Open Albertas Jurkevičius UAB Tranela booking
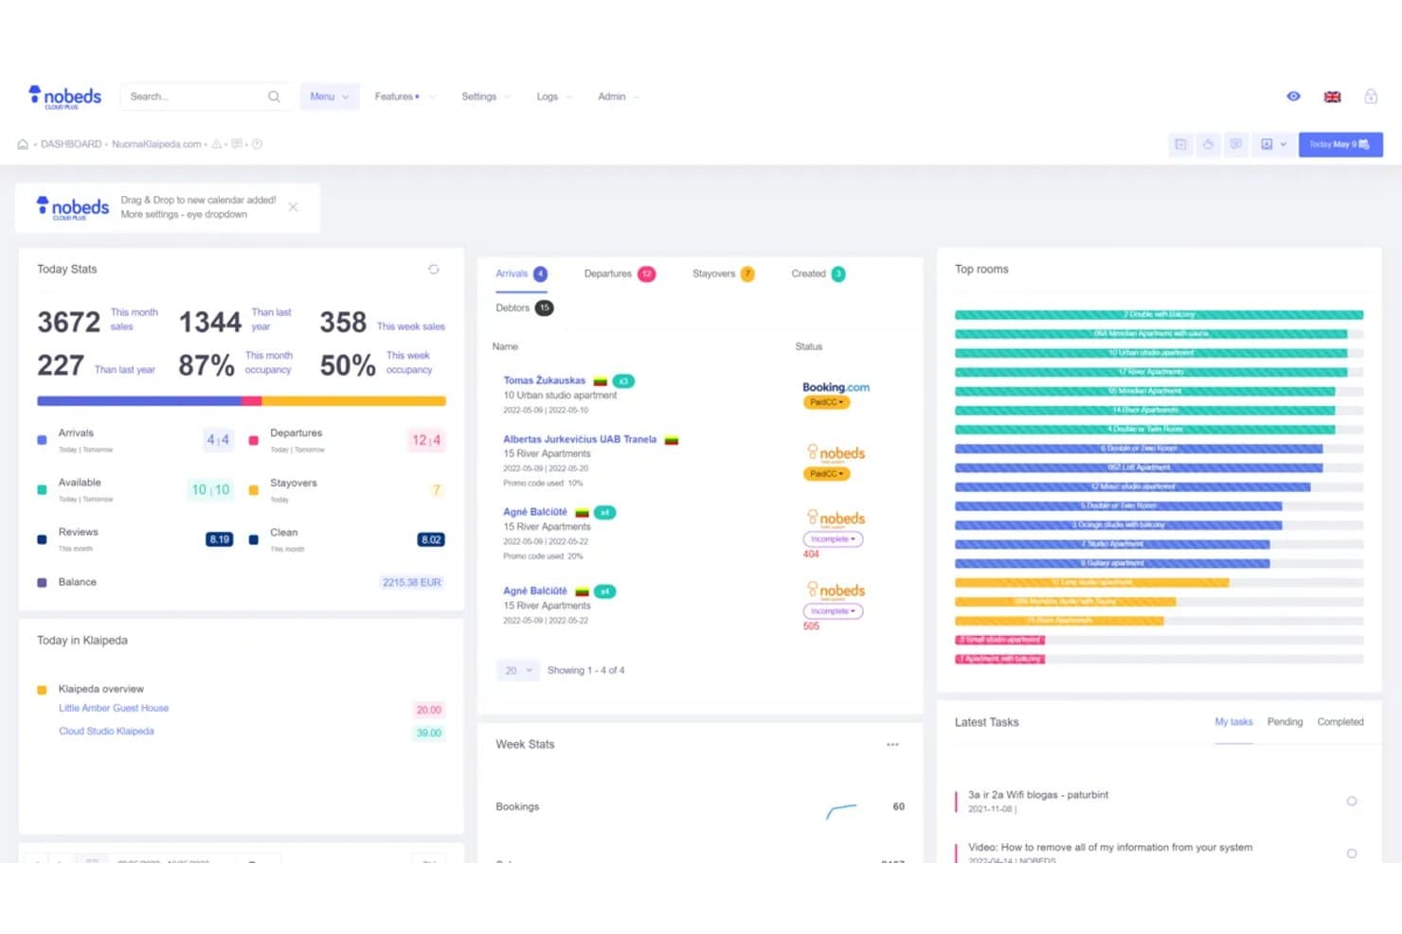 point(580,440)
